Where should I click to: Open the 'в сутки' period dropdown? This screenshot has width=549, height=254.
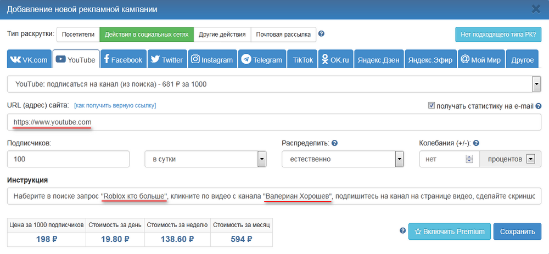pyautogui.click(x=262, y=159)
